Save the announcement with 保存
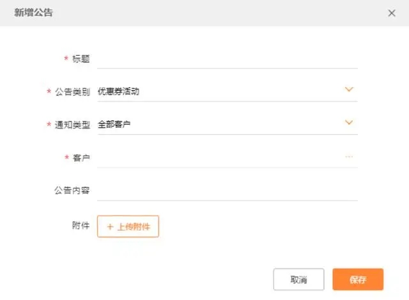Screen dimensions: 409x300 (358, 280)
